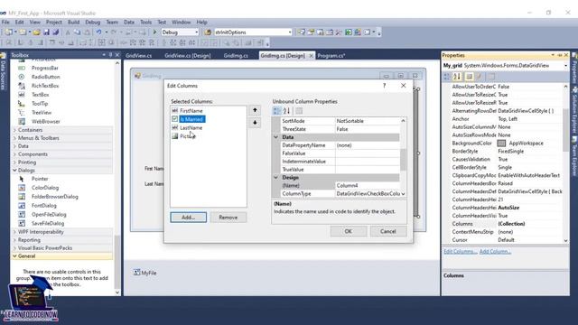
Task: Open the My_grid object selector dropdown
Action: pyautogui.click(x=565, y=66)
